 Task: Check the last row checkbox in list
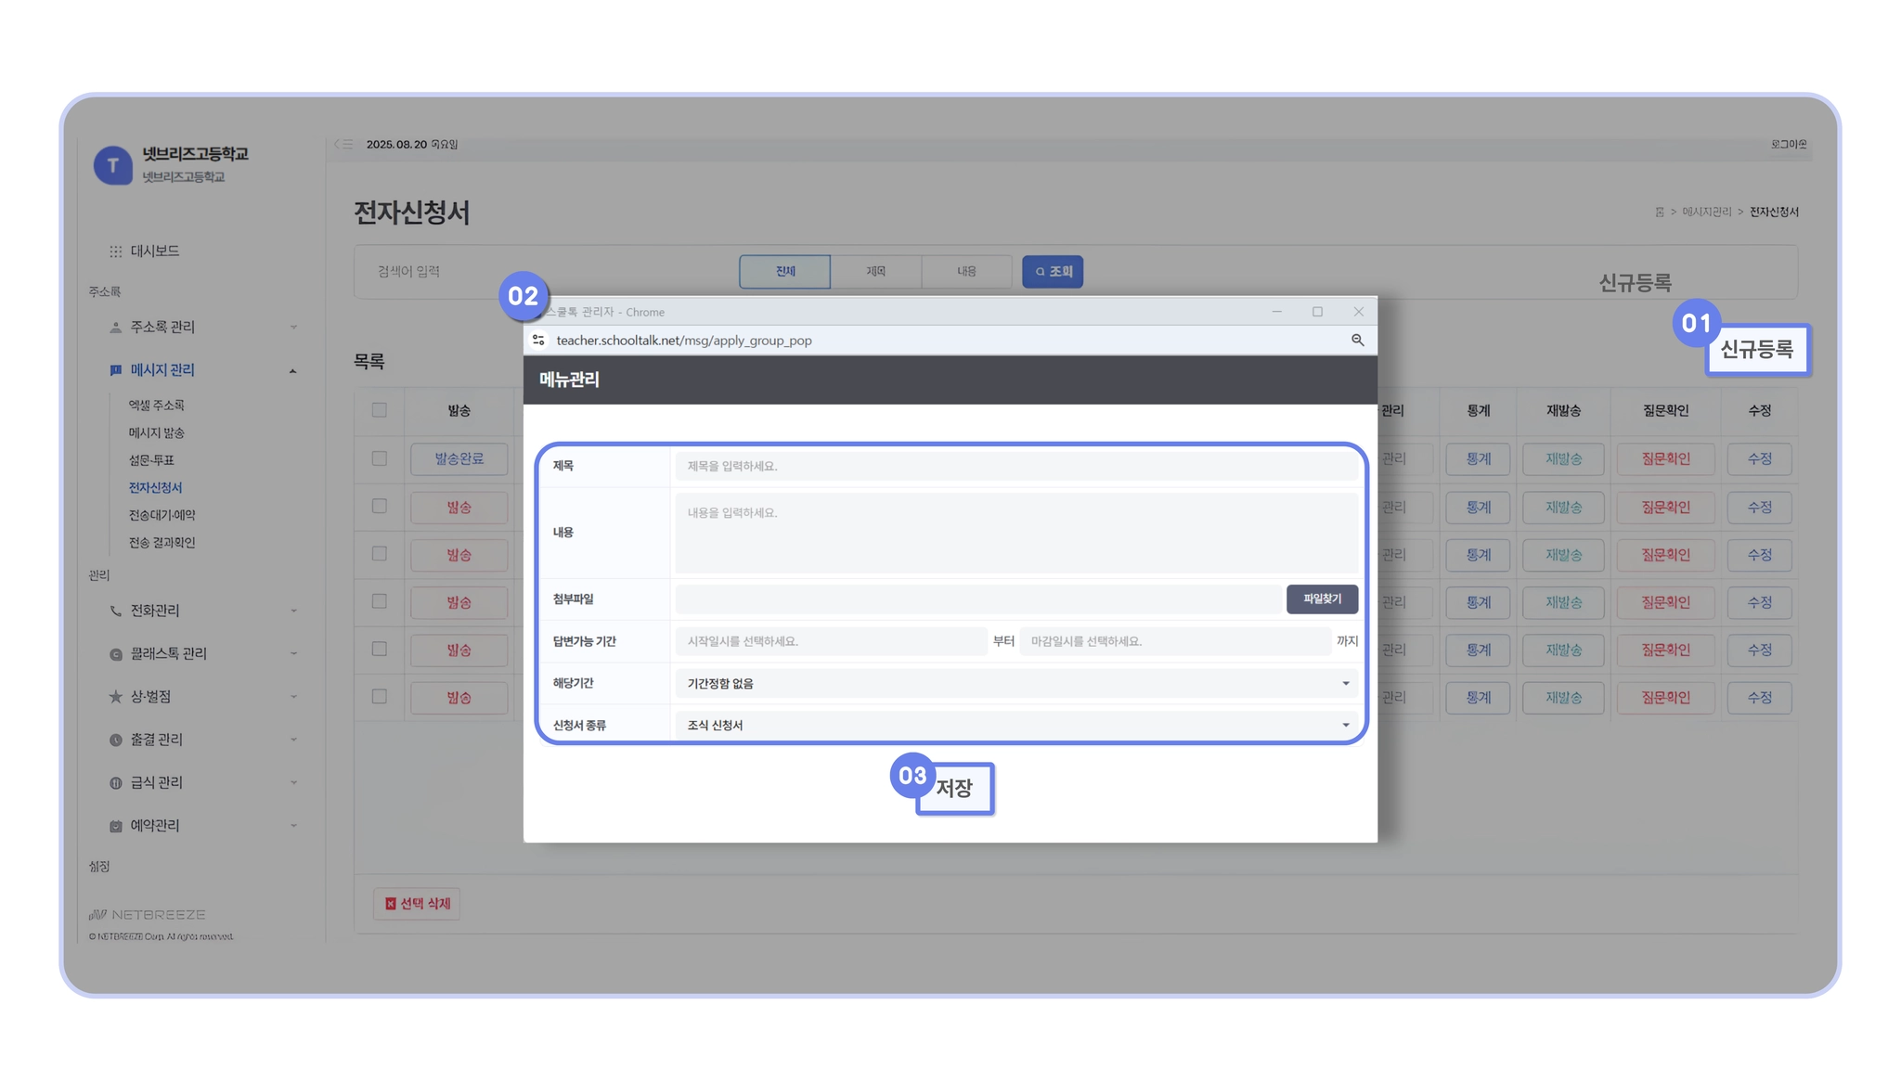(x=379, y=696)
